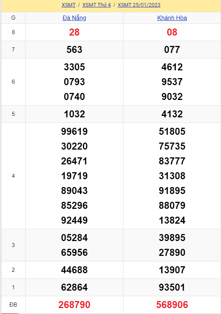Viewport: 221px width, 314px height.
Task: Open the XSMT Thứ 4 breadcrumb link
Action: click(x=96, y=5)
